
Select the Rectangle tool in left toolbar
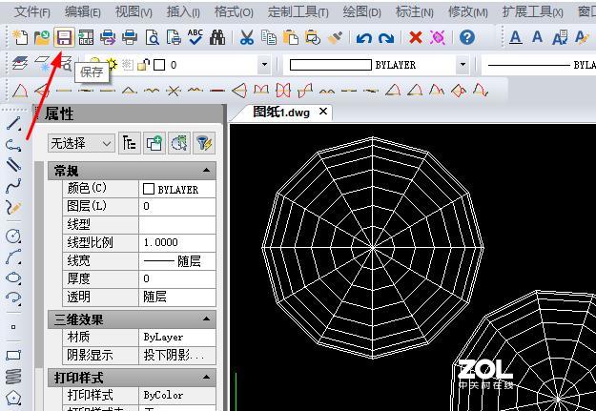click(13, 356)
